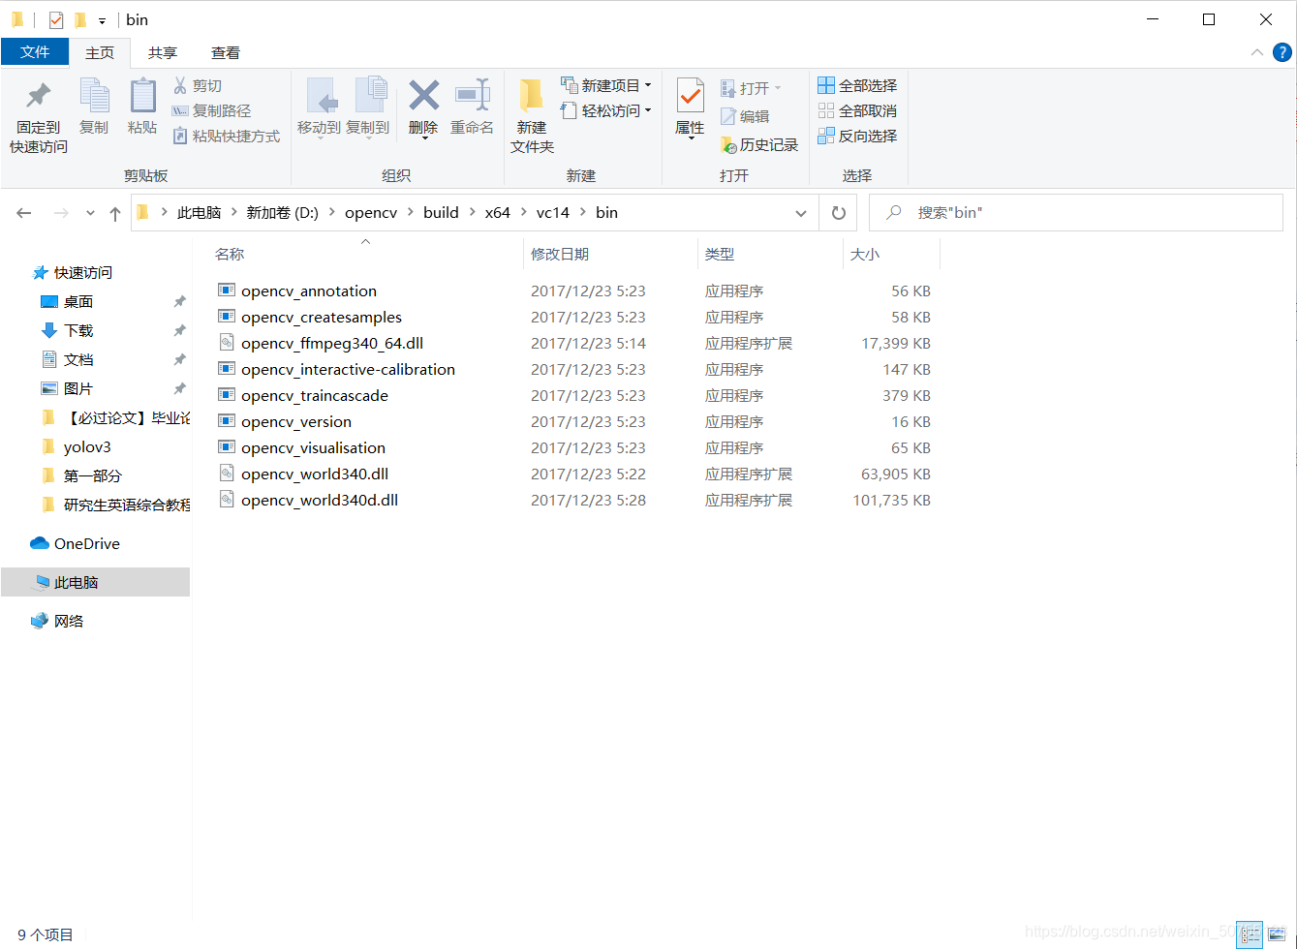This screenshot has height=949, width=1297.
Task: Click the Paste clipboard icon
Action: tap(142, 96)
